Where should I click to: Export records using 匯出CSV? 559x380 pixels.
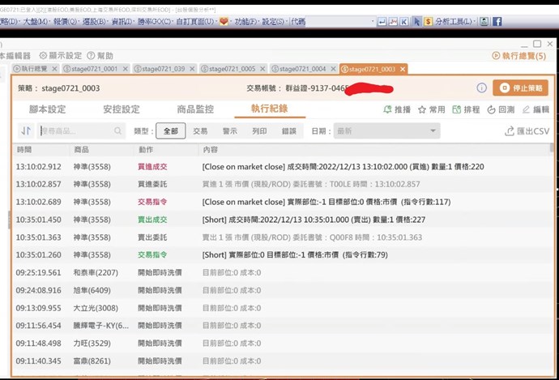pos(527,130)
